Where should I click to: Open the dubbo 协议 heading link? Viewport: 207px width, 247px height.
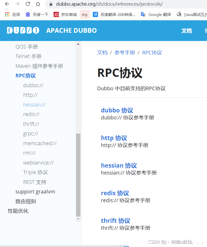pyautogui.click(x=117, y=110)
